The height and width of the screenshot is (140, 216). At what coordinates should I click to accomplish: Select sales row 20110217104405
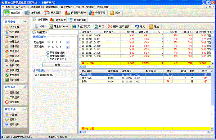(x=145, y=36)
